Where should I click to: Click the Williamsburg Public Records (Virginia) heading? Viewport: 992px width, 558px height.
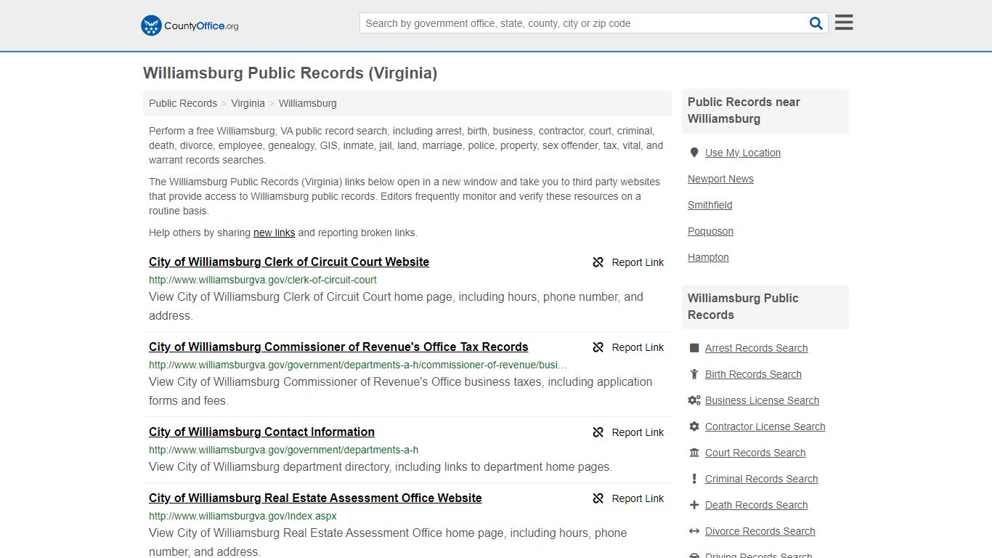pos(290,73)
